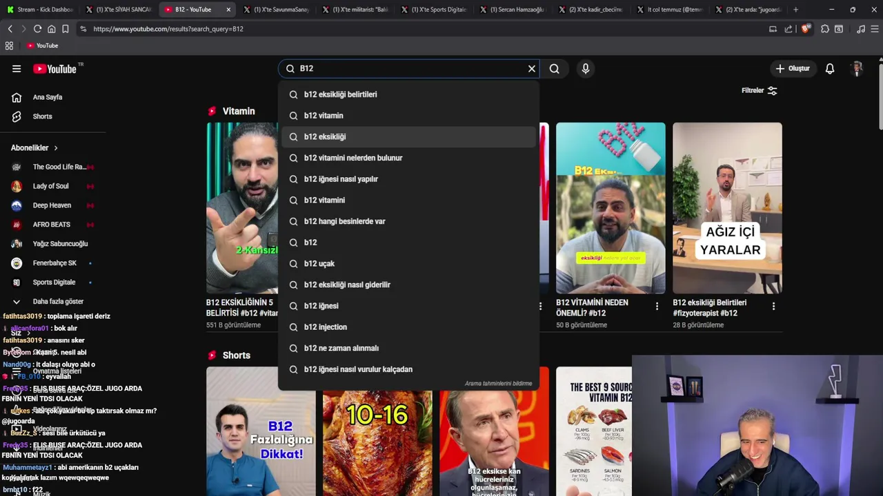Switch to "Stream - Kick Dashboard" tab
The width and height of the screenshot is (883, 496).
40,10
